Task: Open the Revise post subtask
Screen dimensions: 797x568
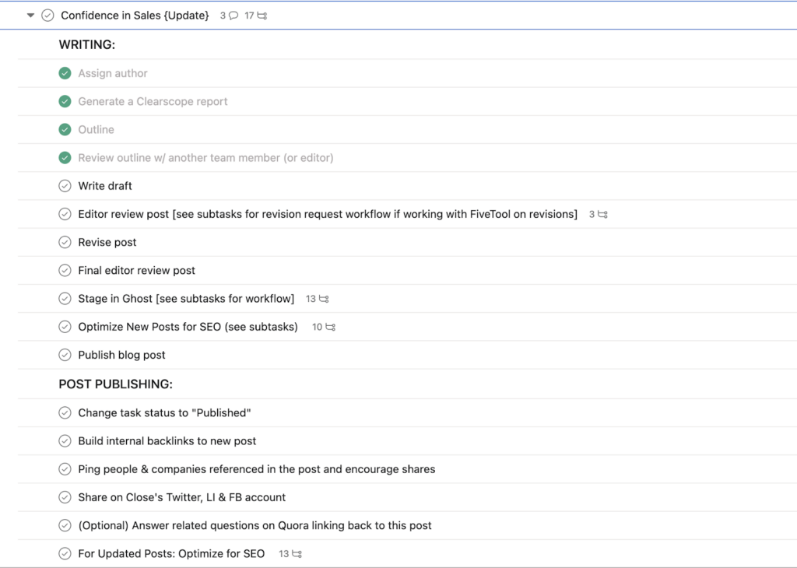Action: (107, 242)
